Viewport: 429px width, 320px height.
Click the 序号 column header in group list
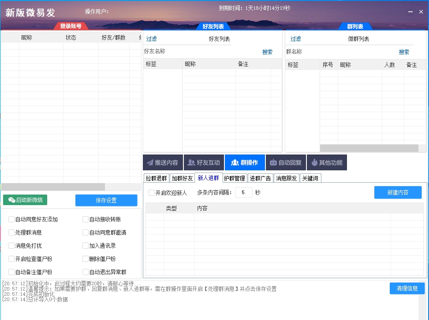coord(328,65)
